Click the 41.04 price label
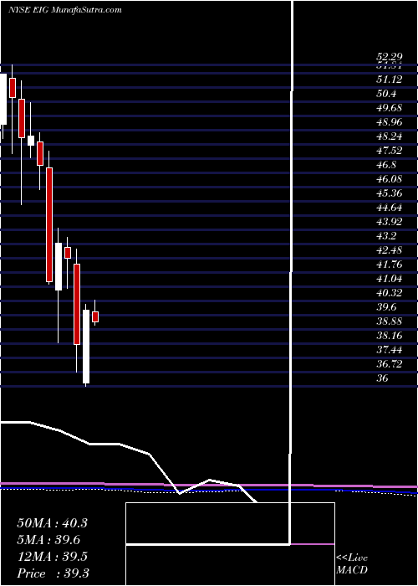The image size is (418, 586). [x=390, y=278]
